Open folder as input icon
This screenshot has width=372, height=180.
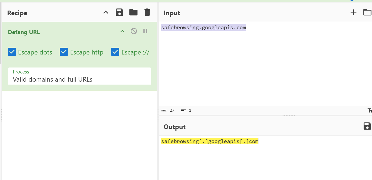click(x=367, y=12)
